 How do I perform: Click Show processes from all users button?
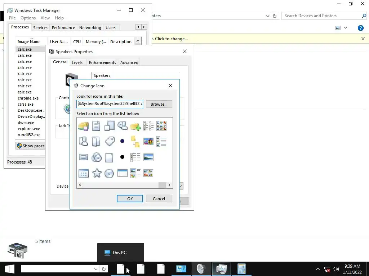tap(30, 146)
